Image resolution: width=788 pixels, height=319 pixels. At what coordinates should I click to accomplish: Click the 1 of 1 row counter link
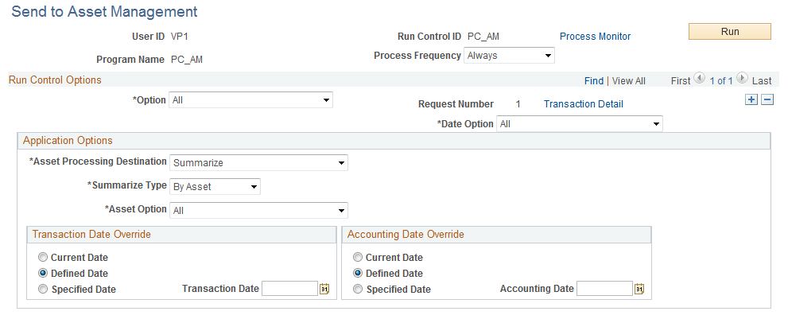pyautogui.click(x=721, y=80)
